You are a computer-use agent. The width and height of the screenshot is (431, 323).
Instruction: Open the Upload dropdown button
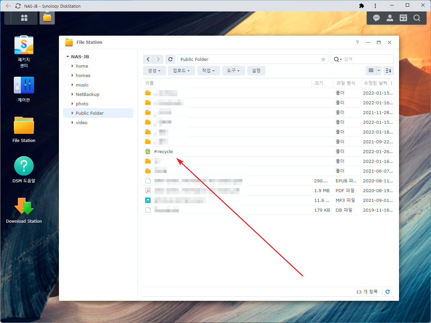[181, 71]
